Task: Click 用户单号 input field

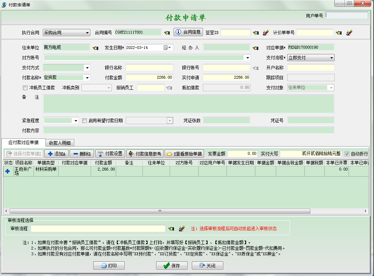Action: coord(346,15)
